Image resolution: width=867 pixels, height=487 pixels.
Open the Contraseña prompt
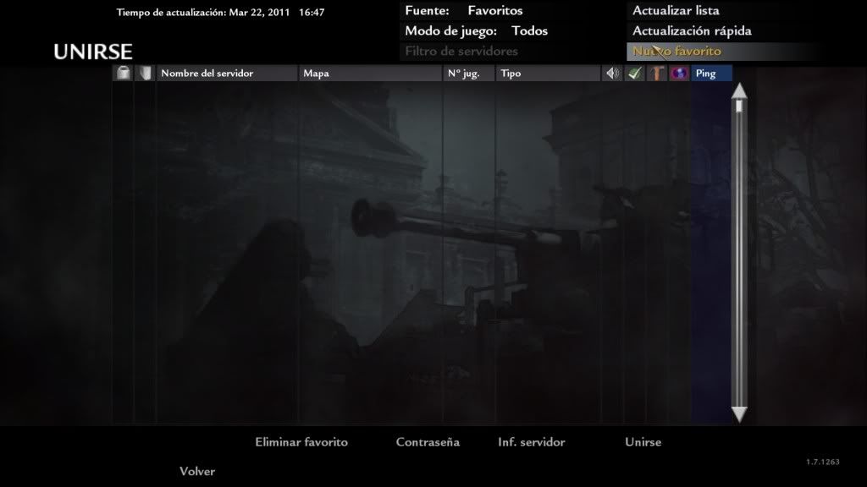[x=428, y=441]
